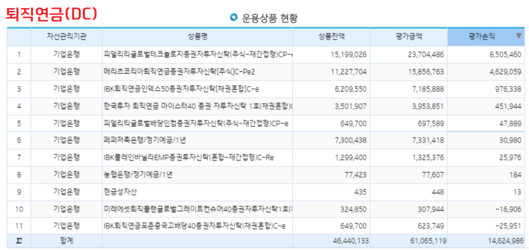Image resolution: width=529 pixels, height=252 pixels.
Task: Click the blue circle icon beside 운용상품 현황
Action: point(233,17)
